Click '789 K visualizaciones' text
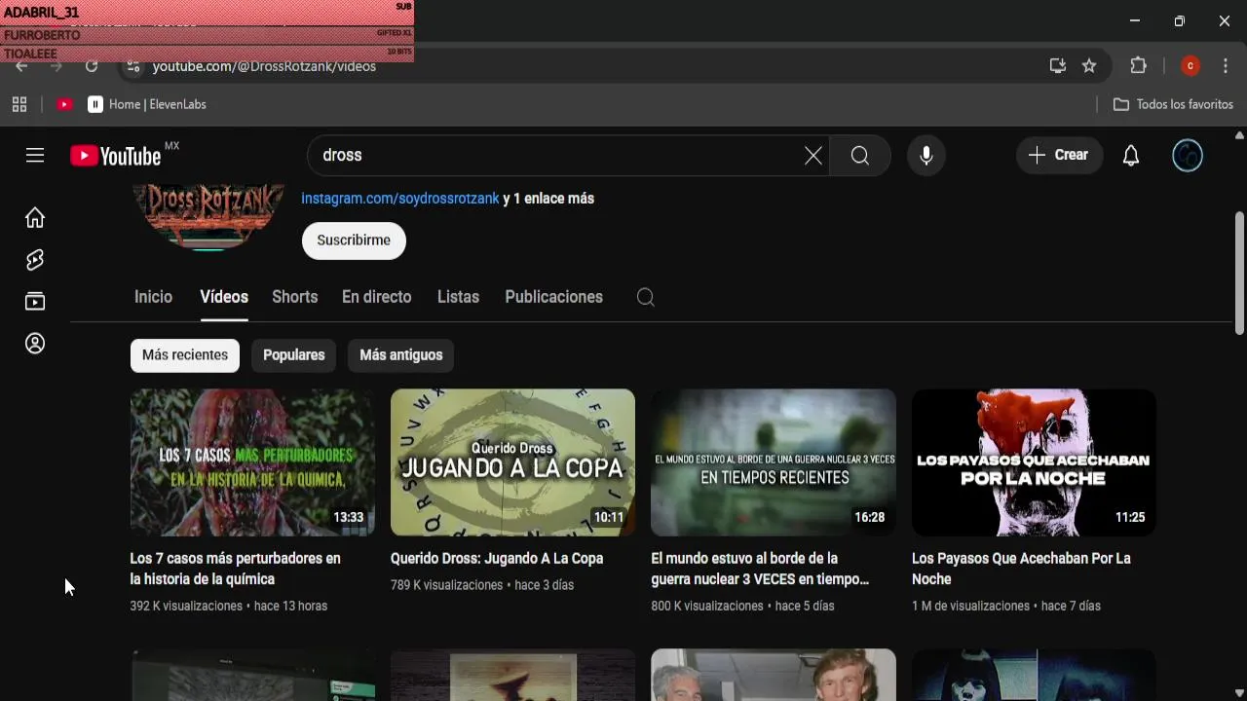Image resolution: width=1247 pixels, height=701 pixels. [x=447, y=585]
